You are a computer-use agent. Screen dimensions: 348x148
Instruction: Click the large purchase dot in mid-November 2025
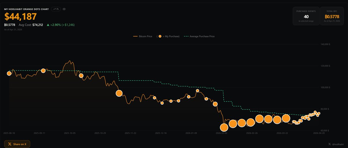119,93
